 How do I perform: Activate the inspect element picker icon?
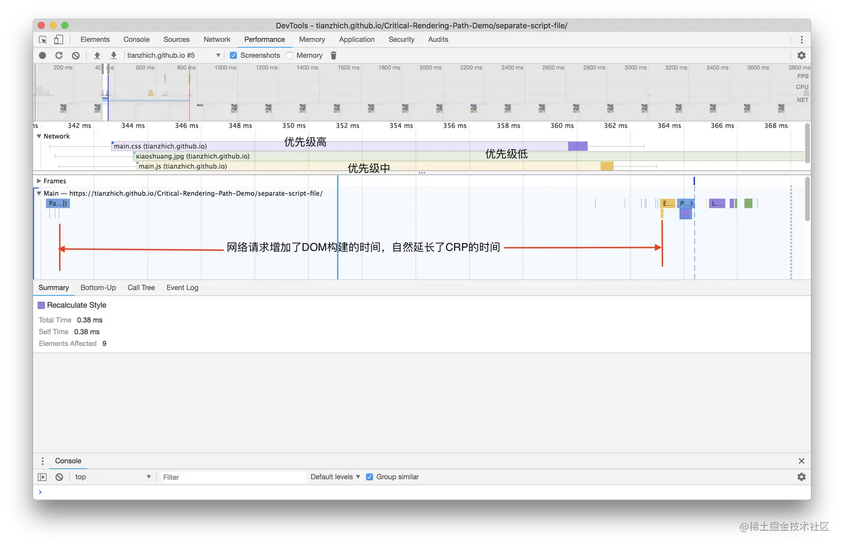pyautogui.click(x=43, y=40)
